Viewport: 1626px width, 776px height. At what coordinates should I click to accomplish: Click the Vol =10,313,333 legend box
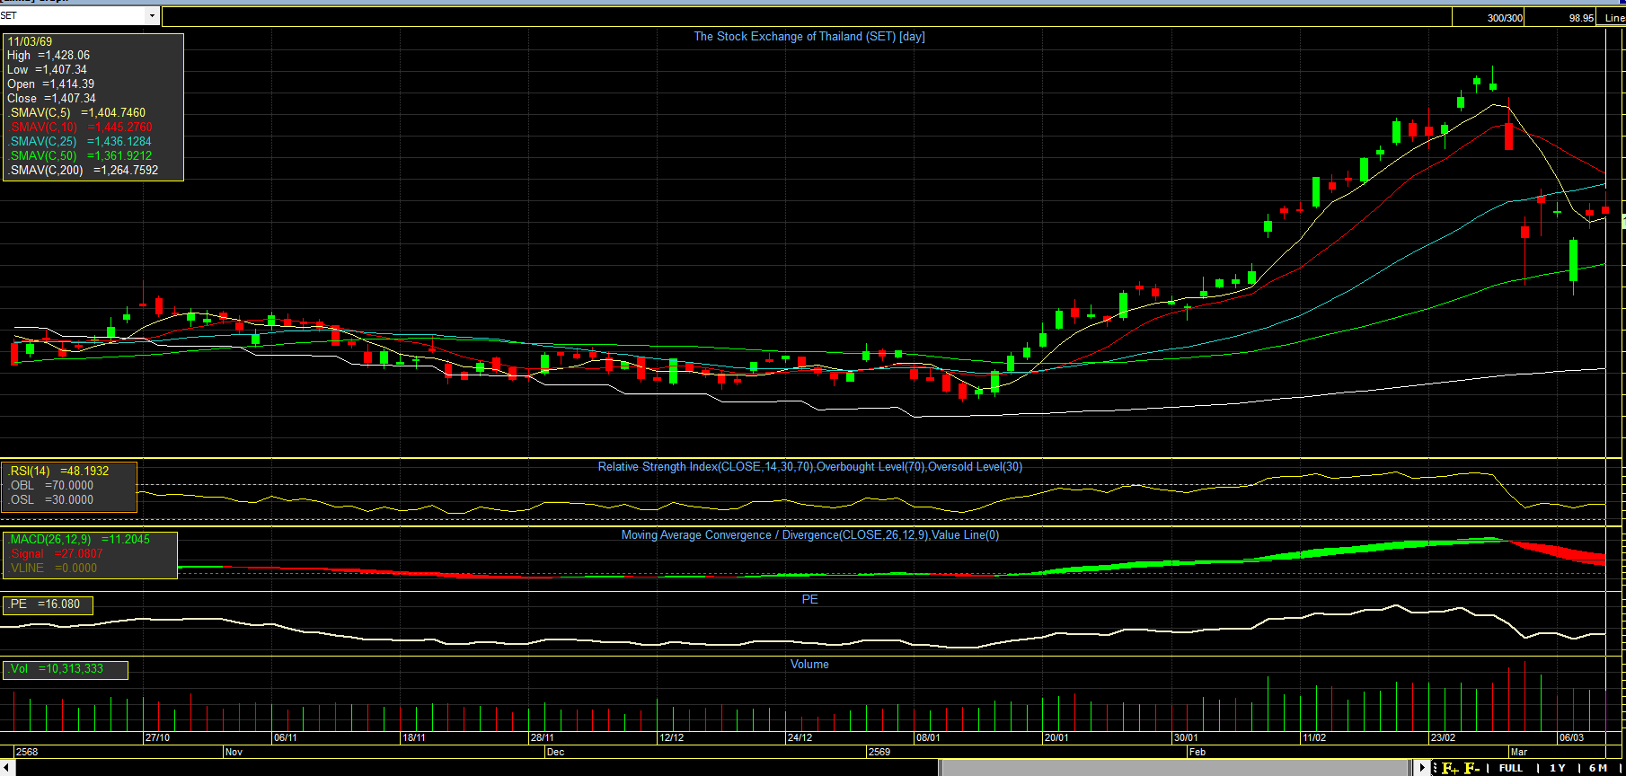pos(66,670)
